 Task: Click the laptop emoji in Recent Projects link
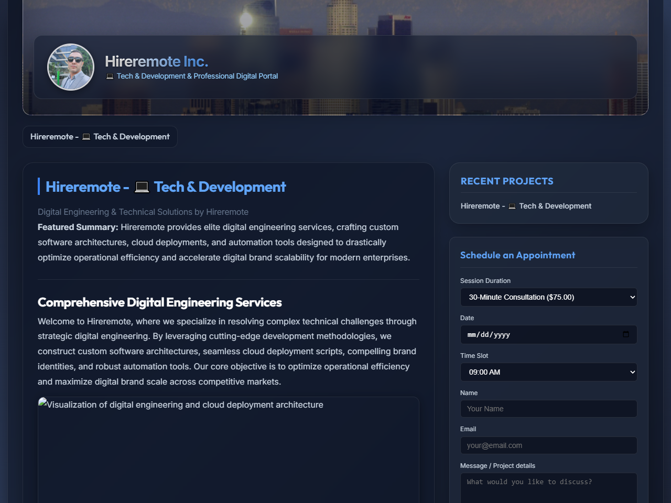512,206
